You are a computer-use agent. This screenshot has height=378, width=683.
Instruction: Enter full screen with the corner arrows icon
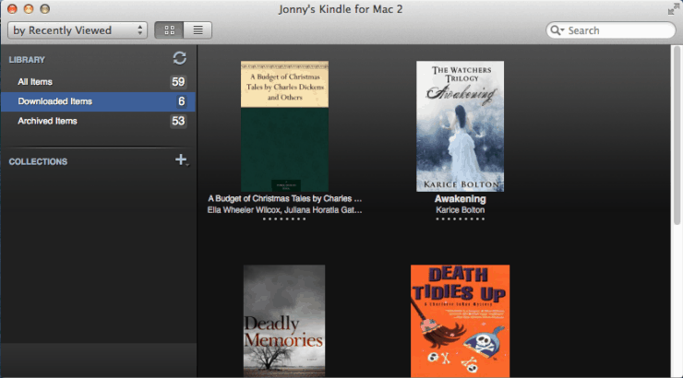[x=674, y=8]
